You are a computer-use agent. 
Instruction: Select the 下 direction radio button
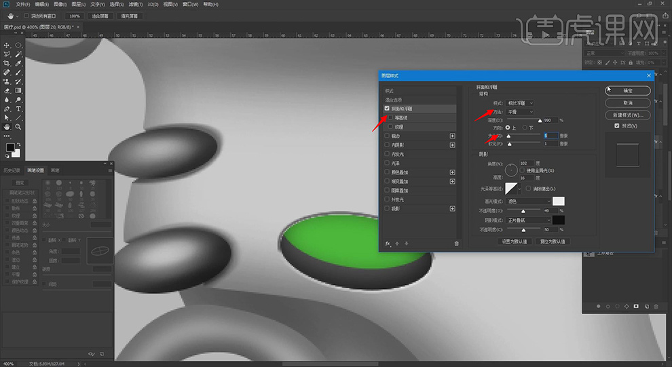pos(524,128)
